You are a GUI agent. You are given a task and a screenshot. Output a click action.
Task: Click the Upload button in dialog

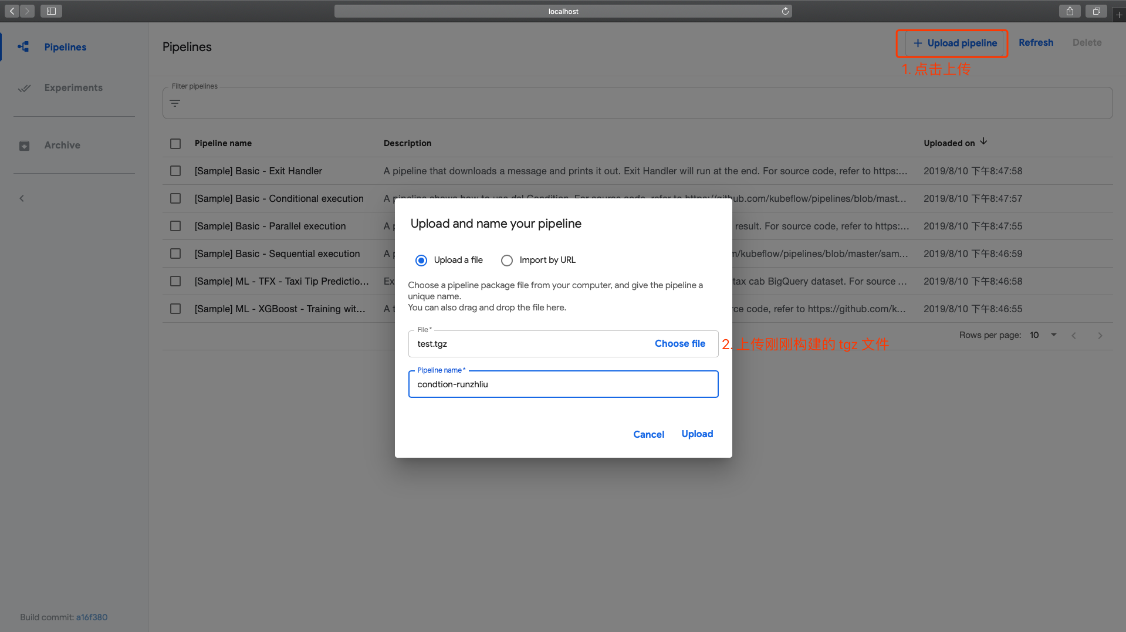[697, 434]
